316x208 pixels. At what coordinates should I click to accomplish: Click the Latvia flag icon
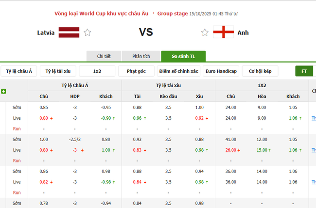click(x=69, y=32)
